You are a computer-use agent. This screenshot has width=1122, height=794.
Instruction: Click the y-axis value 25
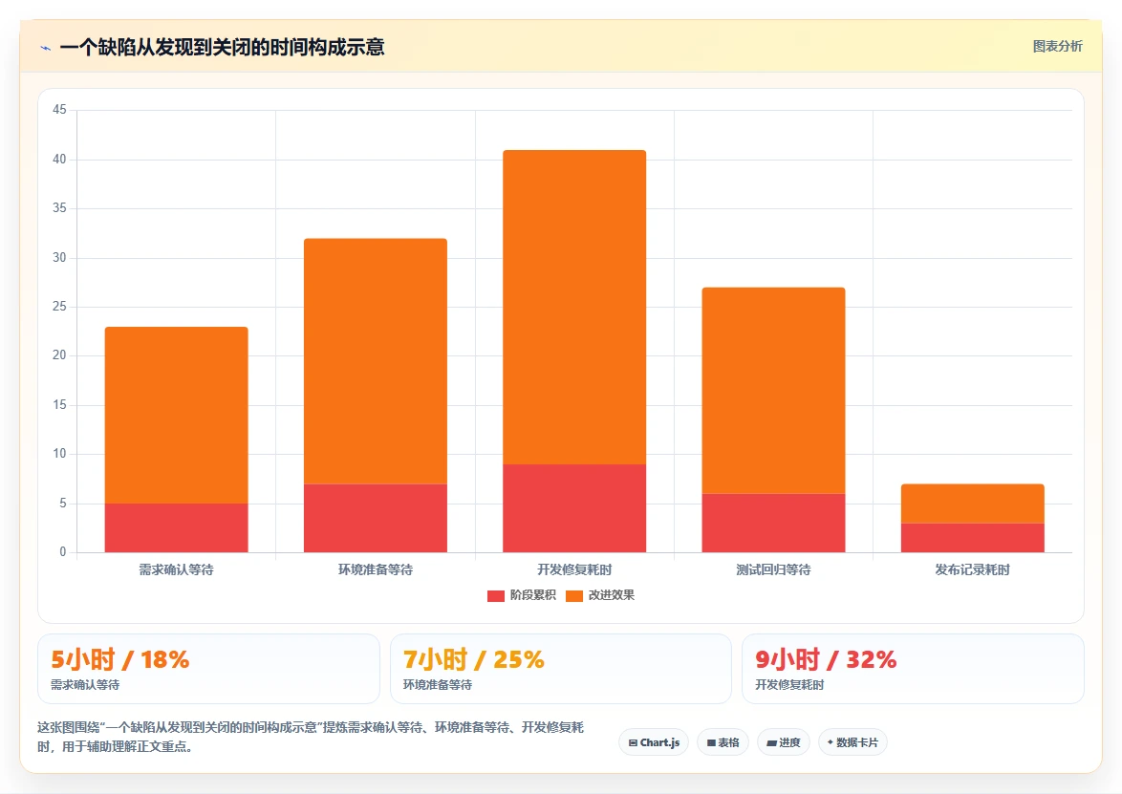tap(59, 306)
